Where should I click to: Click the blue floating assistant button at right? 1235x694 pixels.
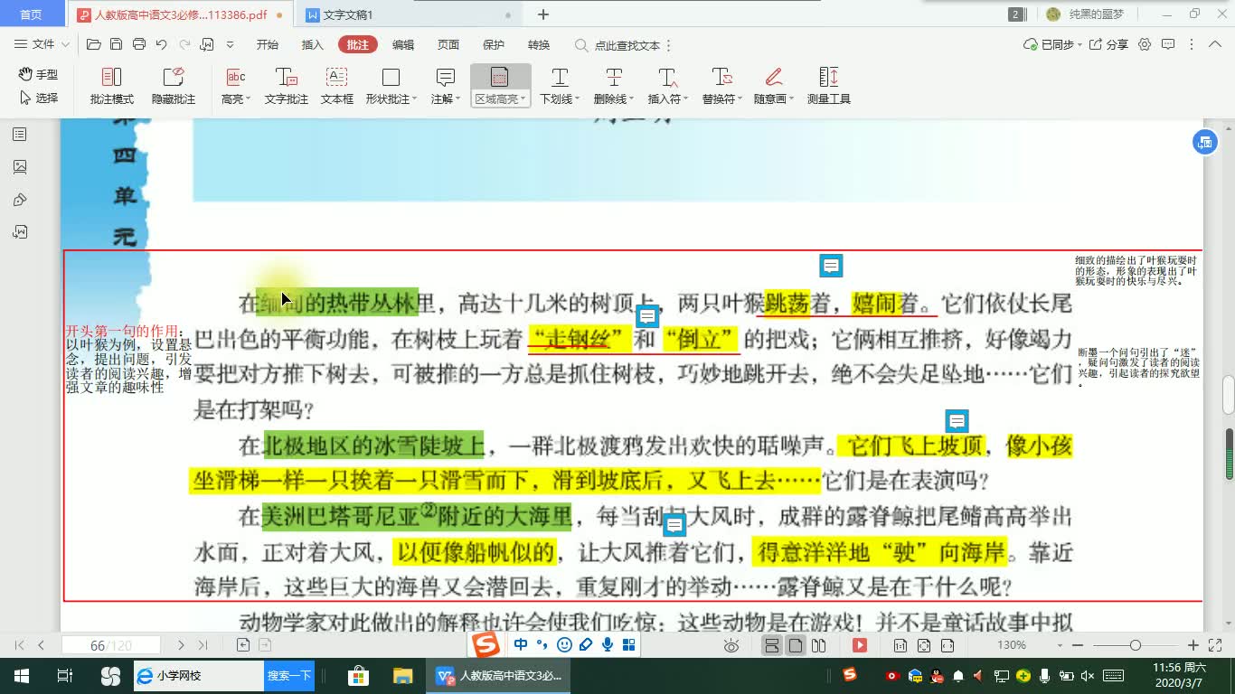coord(1204,142)
